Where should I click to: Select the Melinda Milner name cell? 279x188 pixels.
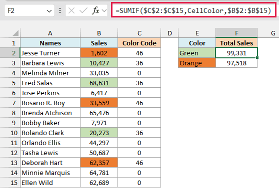(x=50, y=73)
